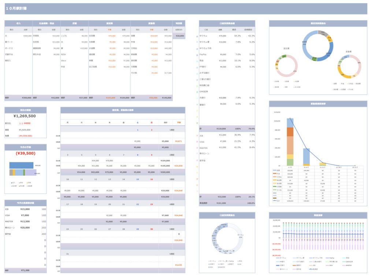Image resolution: width=375 pixels, height=279 pixels.
Task: Click JCB billing amount ¥15,000
Action: click(x=25, y=209)
